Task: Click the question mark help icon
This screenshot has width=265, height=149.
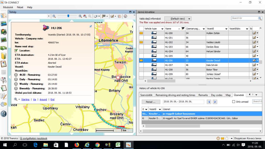Action: point(4,114)
